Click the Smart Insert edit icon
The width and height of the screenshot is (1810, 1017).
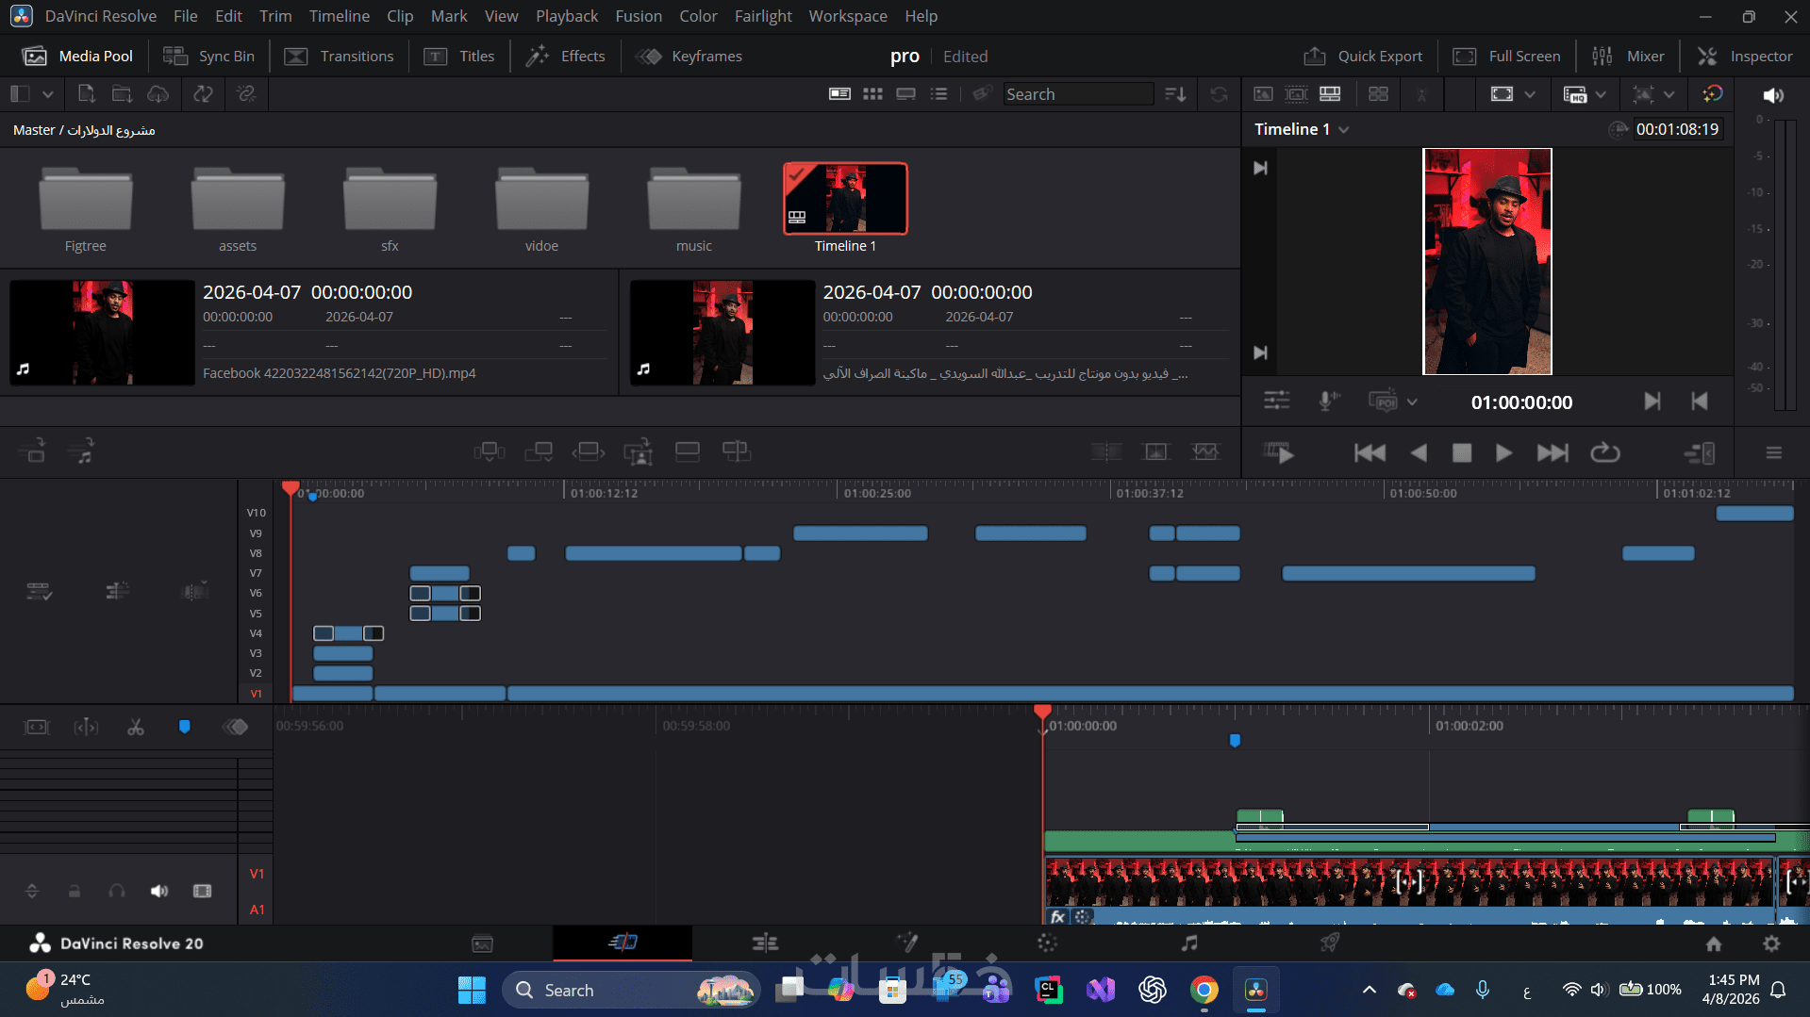click(x=490, y=451)
